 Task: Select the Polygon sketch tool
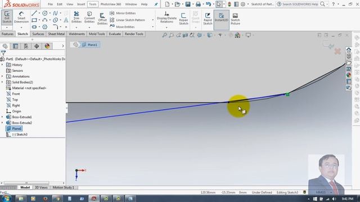[45, 27]
